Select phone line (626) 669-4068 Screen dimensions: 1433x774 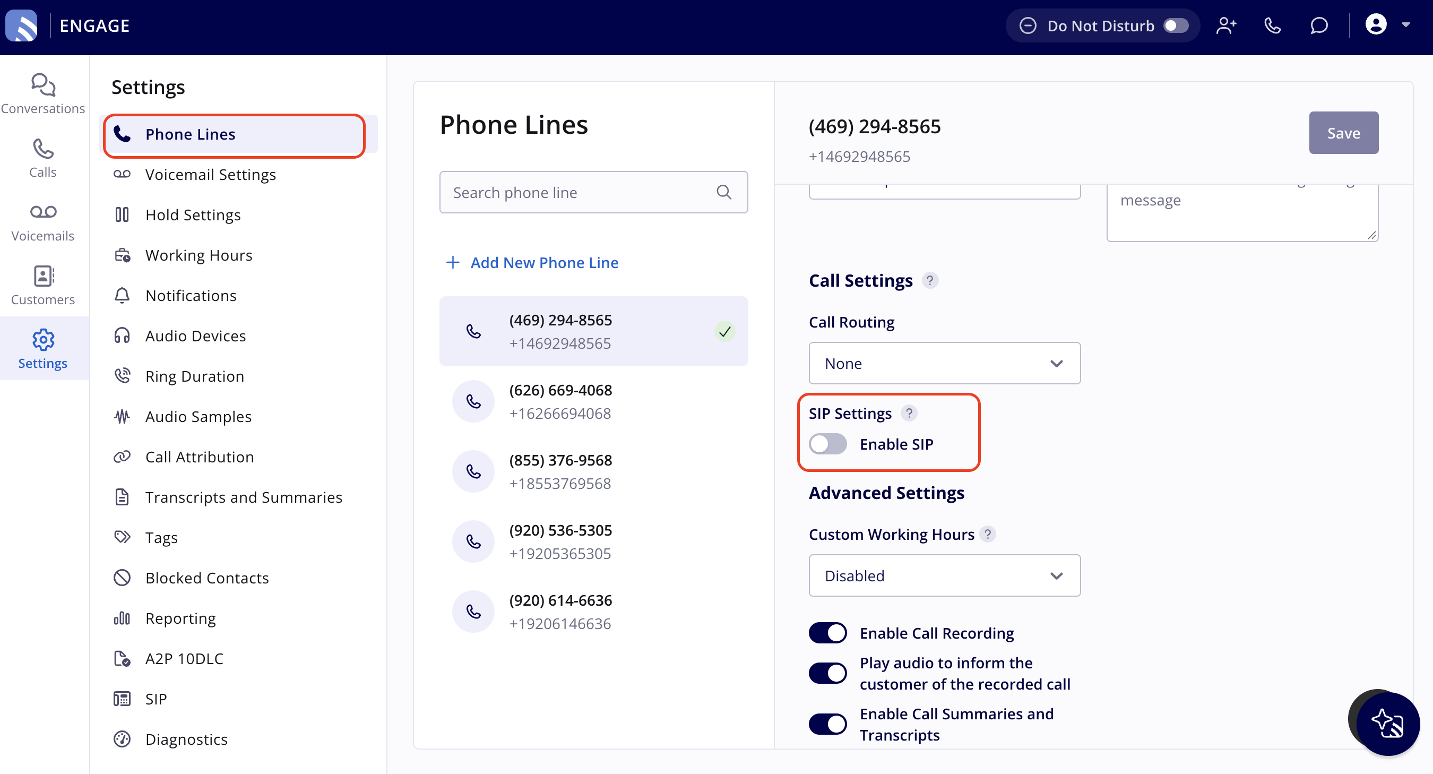point(593,401)
